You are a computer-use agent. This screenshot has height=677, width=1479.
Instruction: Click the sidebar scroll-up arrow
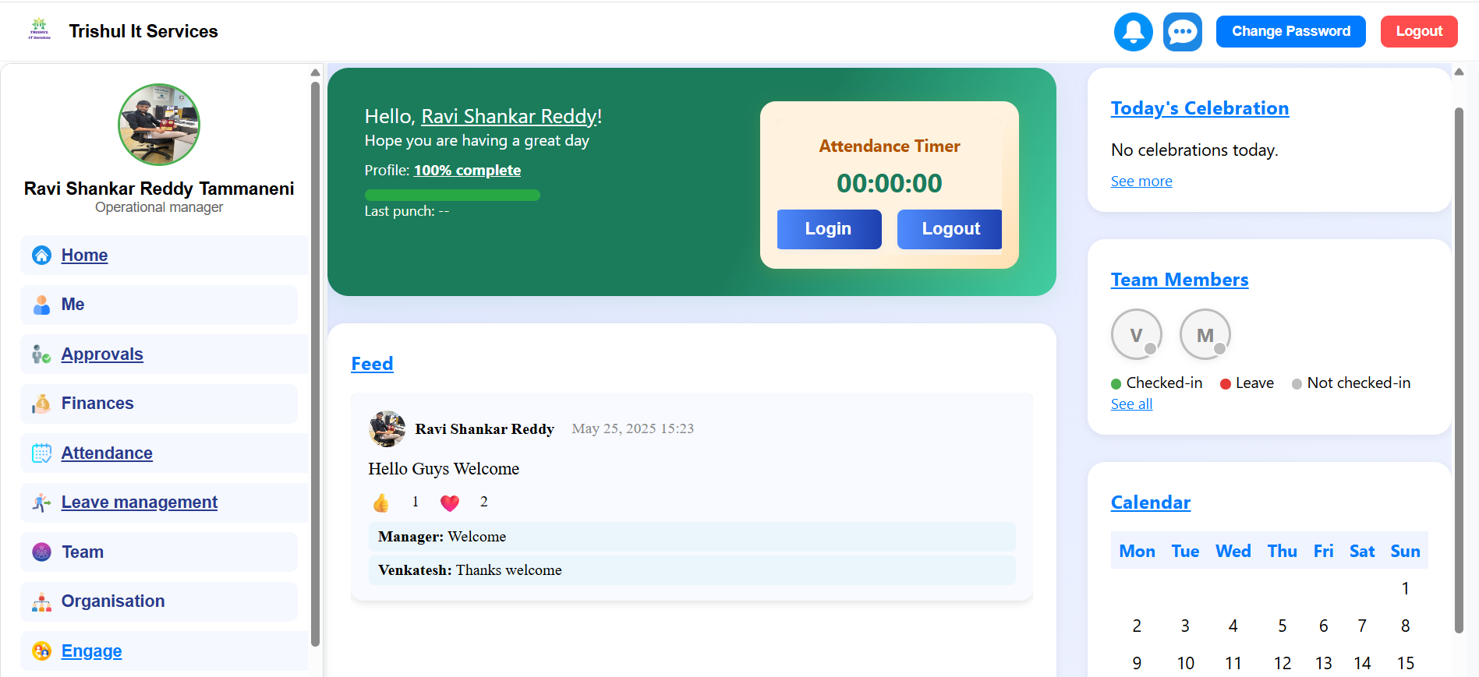[315, 72]
